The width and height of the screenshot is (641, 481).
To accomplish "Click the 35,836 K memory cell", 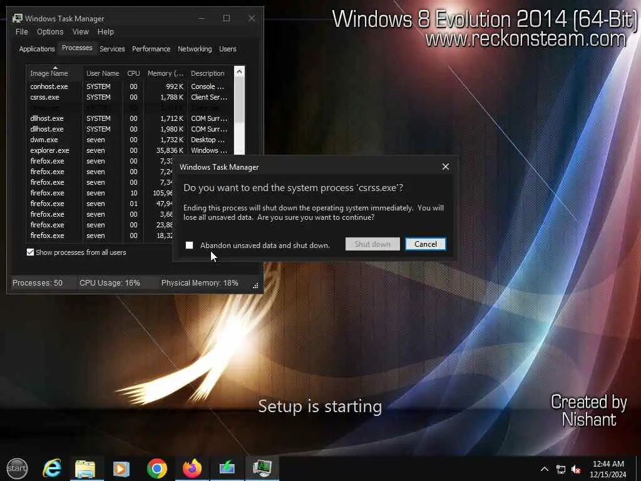I will (x=170, y=150).
